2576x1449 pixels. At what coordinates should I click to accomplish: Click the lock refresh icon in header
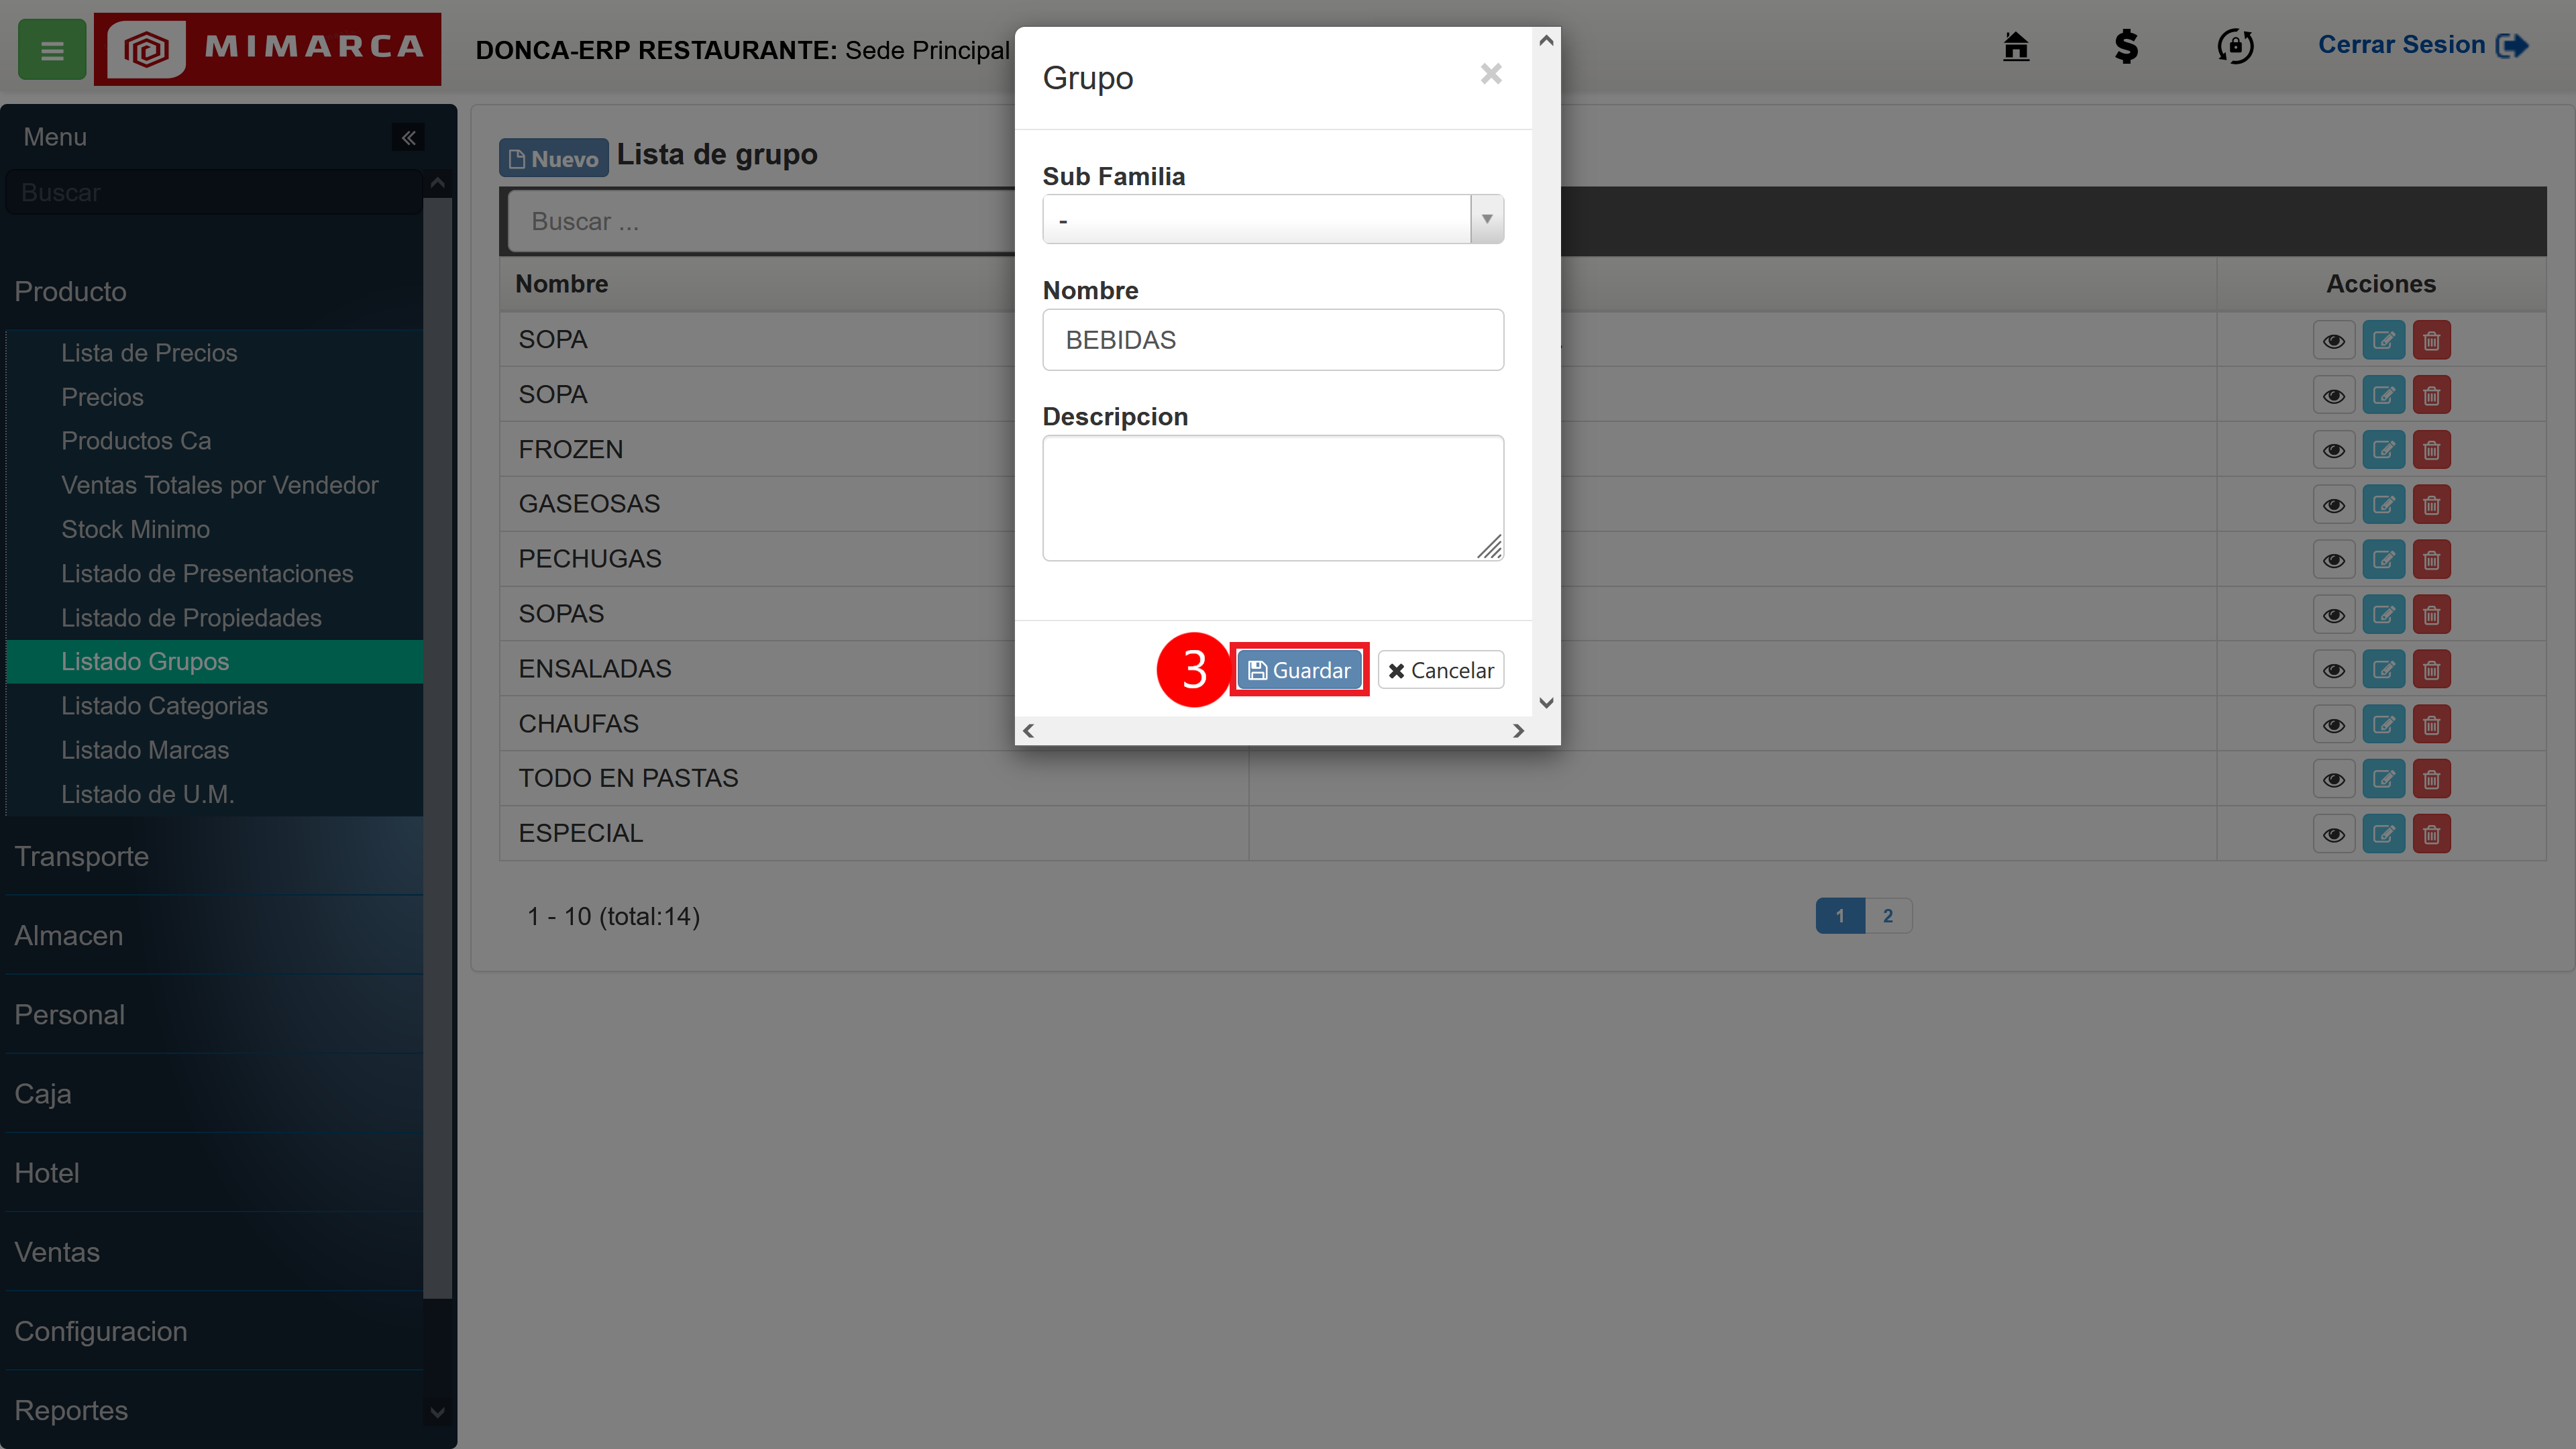[2235, 46]
